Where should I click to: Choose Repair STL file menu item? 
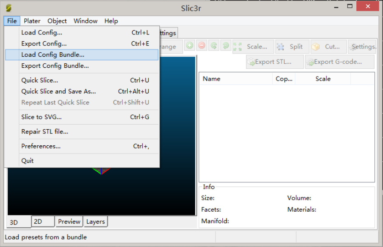pos(45,132)
